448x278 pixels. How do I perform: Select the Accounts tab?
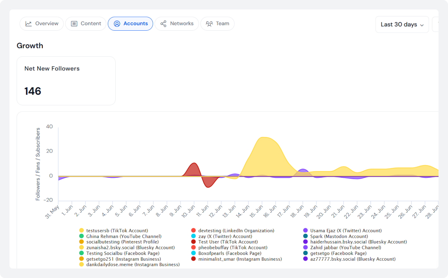[130, 24]
